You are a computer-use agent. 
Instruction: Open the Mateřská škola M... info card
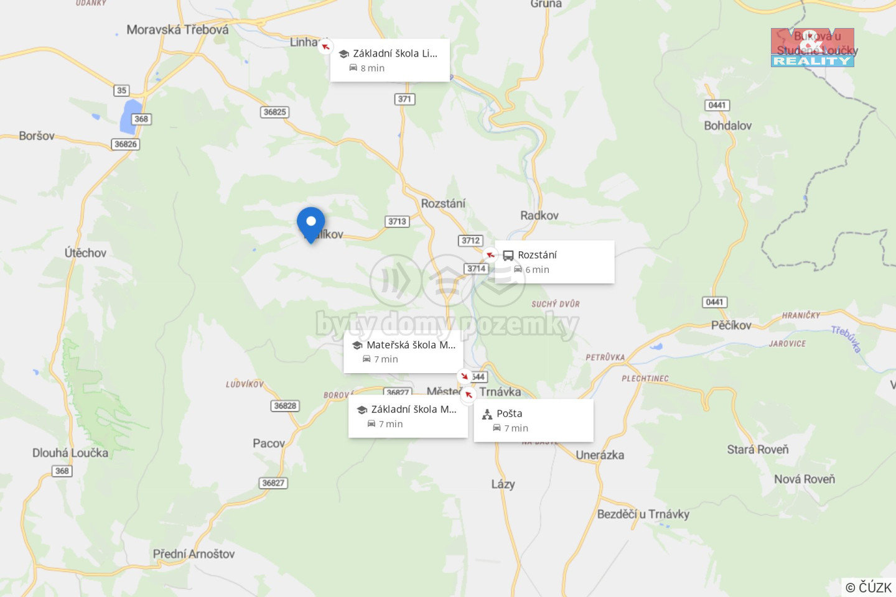point(403,352)
